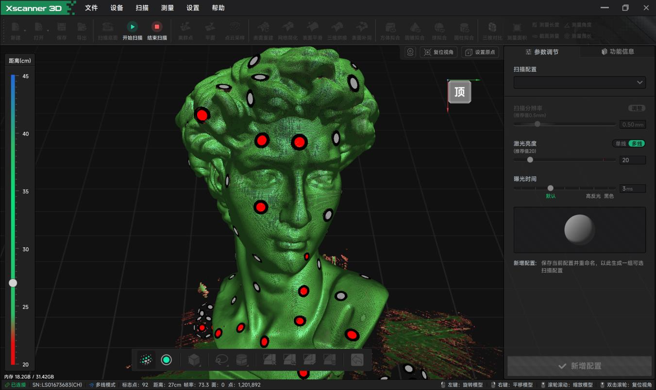Select the 表面平滑 surface smoothing tool

(x=312, y=31)
